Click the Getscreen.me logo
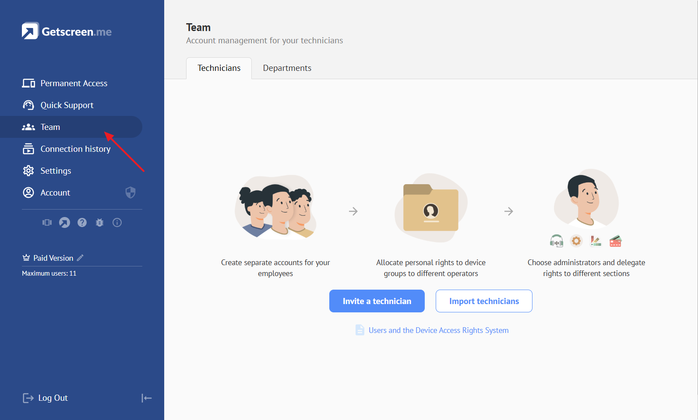The height and width of the screenshot is (420, 698). pos(67,31)
